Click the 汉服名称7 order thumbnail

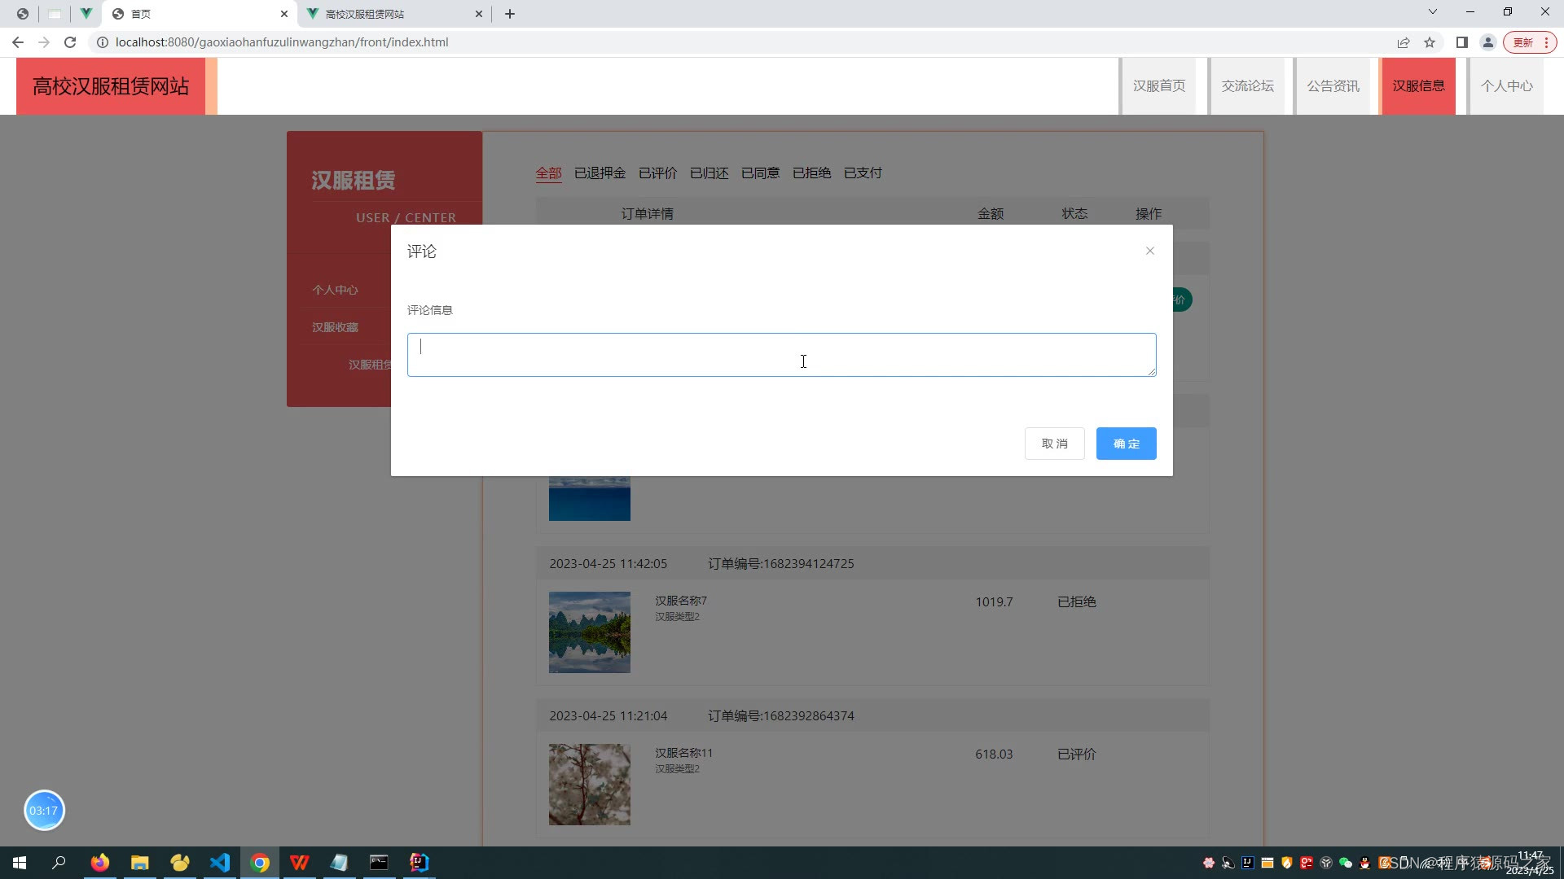[x=589, y=632]
